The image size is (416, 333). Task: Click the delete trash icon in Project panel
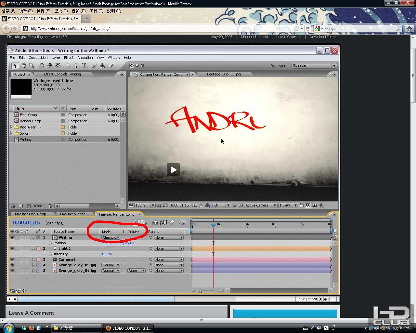pyautogui.click(x=50, y=206)
